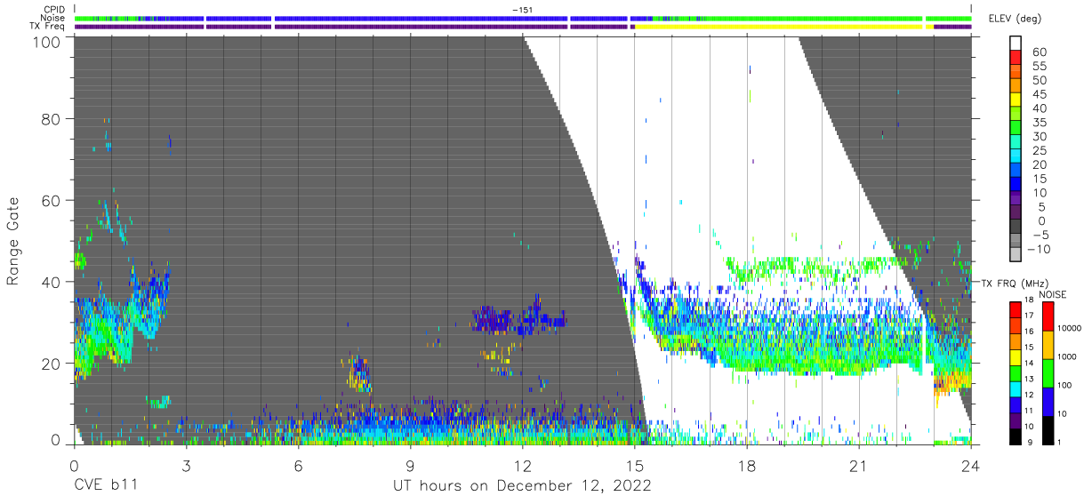1092x504 pixels.
Task: Click the -10 value in ELEV legend
Action: (1040, 249)
